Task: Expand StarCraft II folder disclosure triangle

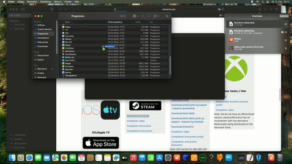Action: coord(61,60)
